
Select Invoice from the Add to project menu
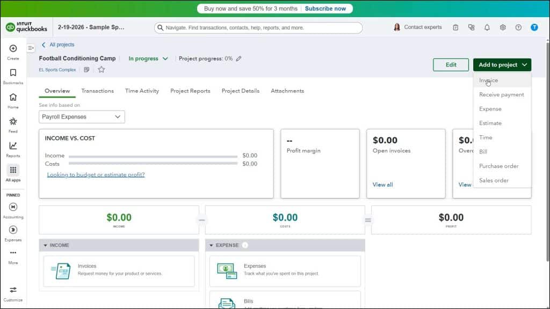click(x=488, y=79)
